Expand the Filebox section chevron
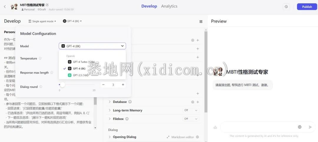Screen dimensions: 318x142 pyautogui.click(x=110, y=119)
